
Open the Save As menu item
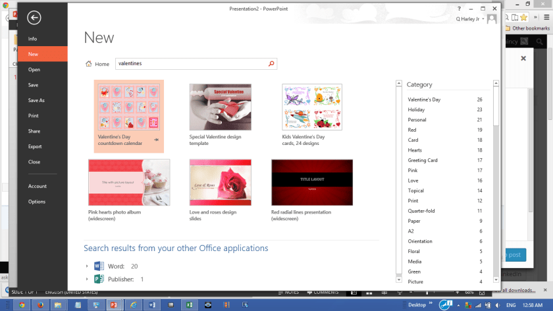click(36, 100)
